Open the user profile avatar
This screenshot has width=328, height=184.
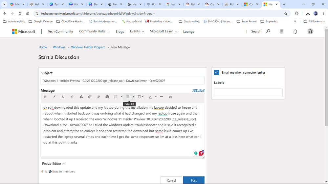[310, 31]
